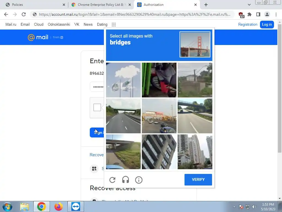Open the all projects grid icon
Image resolution: width=282 pixels, height=212 pixels.
click(114, 25)
